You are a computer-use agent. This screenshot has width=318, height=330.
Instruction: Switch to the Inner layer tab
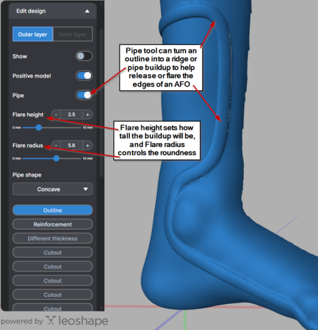click(73, 34)
